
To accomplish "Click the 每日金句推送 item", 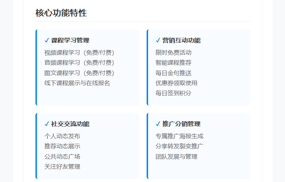I will pos(173,73).
